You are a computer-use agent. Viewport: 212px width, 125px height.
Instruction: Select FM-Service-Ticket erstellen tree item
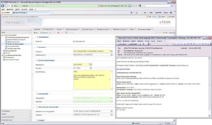tap(16, 44)
